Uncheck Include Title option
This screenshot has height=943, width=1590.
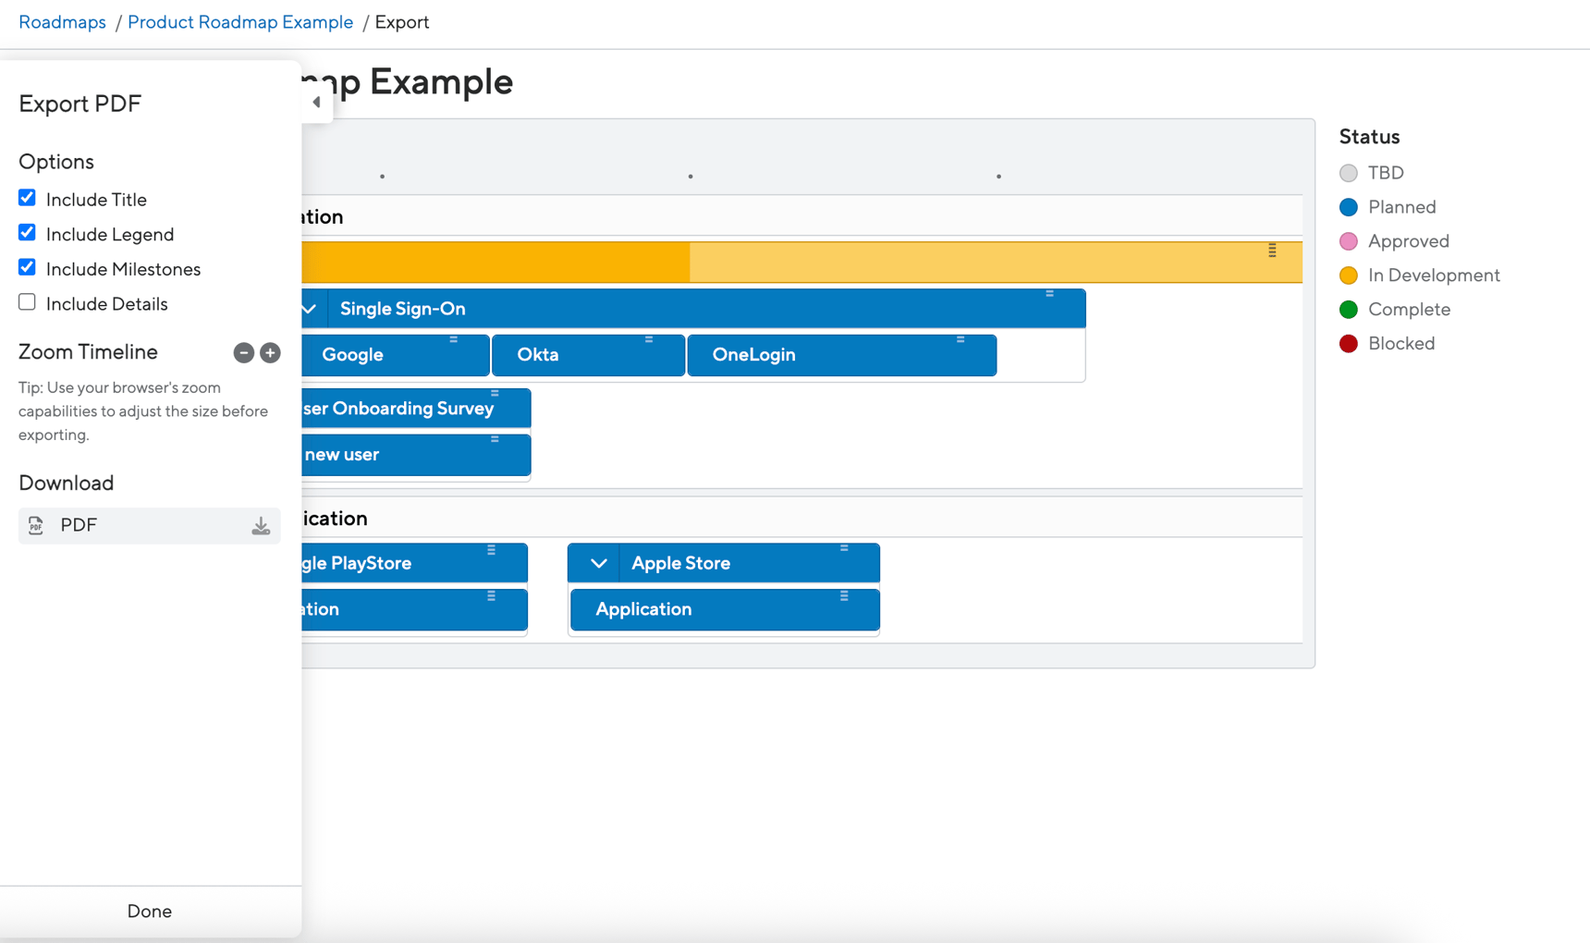tap(27, 198)
